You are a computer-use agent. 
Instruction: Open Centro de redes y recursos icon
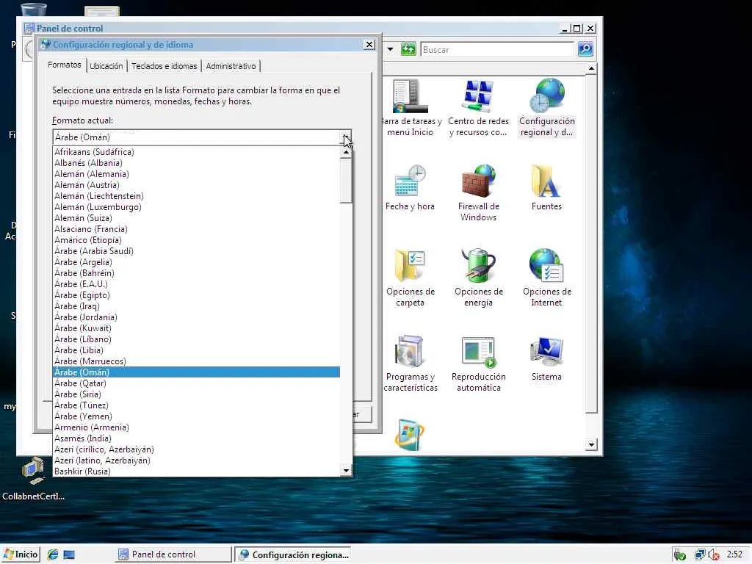click(478, 108)
